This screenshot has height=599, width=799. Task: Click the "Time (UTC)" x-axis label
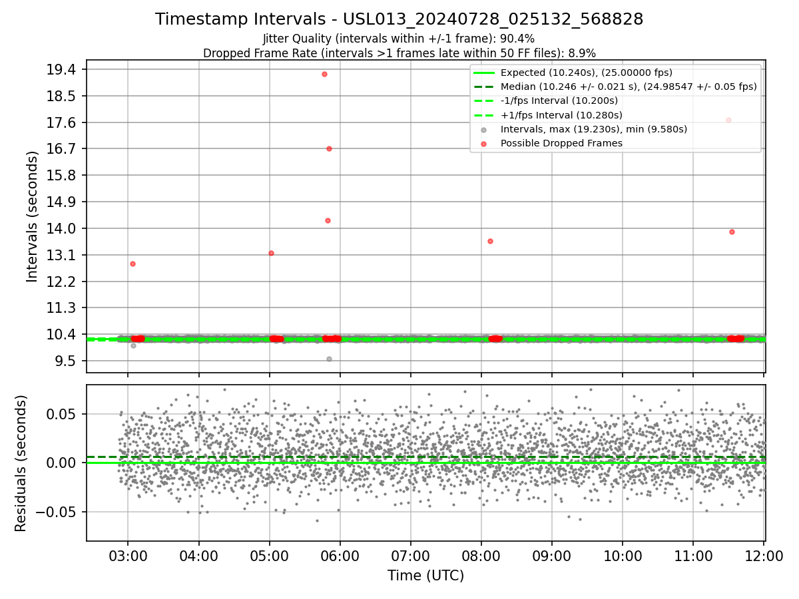tap(425, 576)
